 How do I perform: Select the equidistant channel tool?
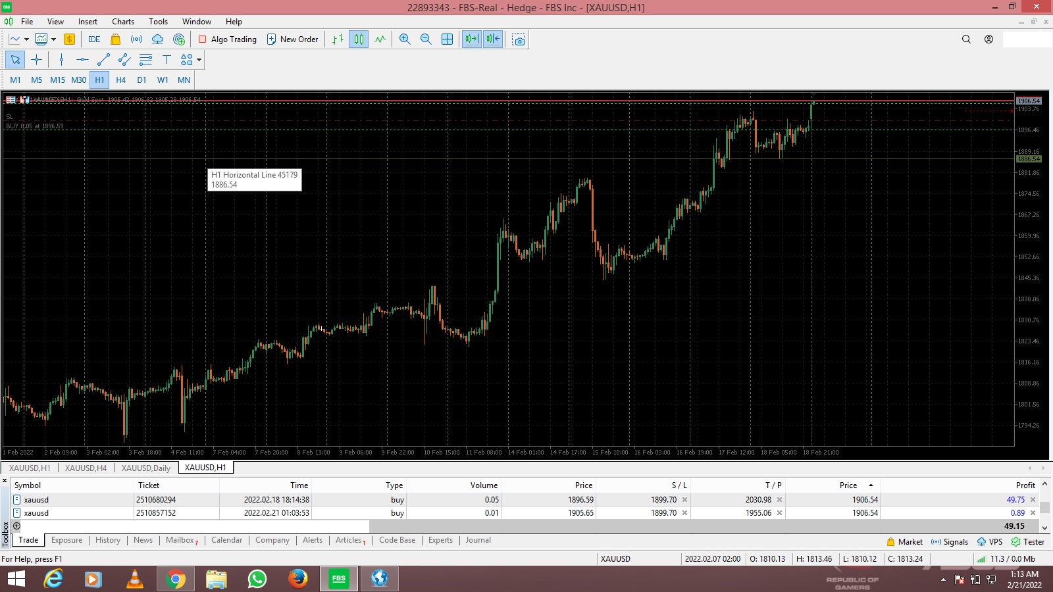(x=124, y=60)
